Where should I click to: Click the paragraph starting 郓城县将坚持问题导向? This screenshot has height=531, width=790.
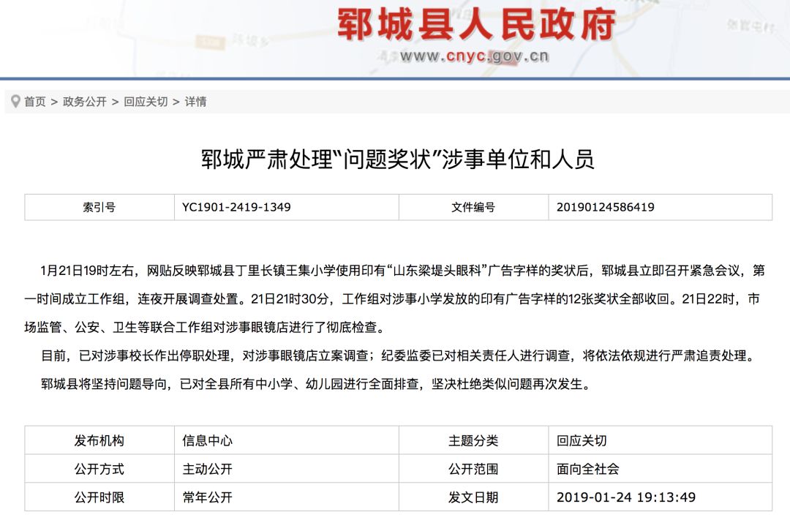315,384
